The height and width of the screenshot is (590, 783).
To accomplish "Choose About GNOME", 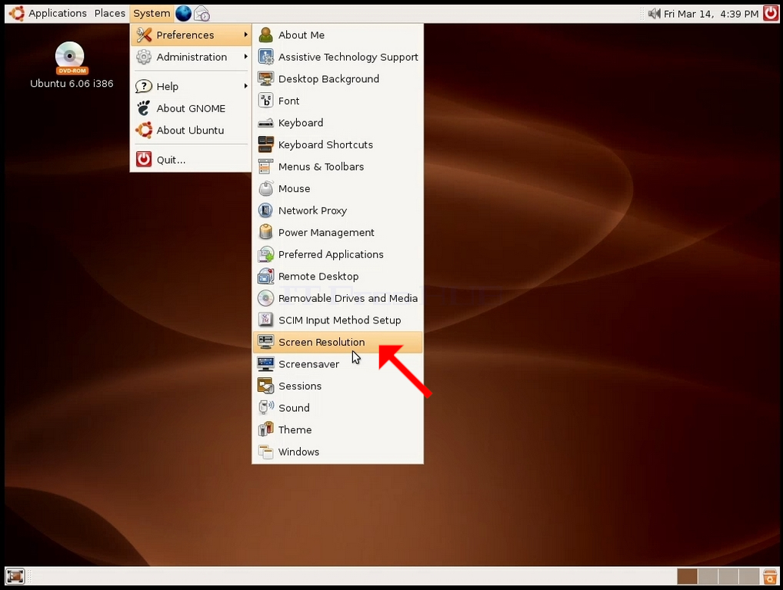I will (x=191, y=108).
